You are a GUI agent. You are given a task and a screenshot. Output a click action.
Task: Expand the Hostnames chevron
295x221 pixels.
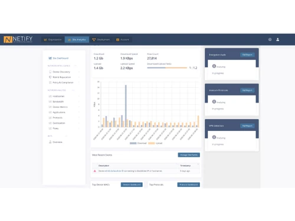click(x=79, y=96)
